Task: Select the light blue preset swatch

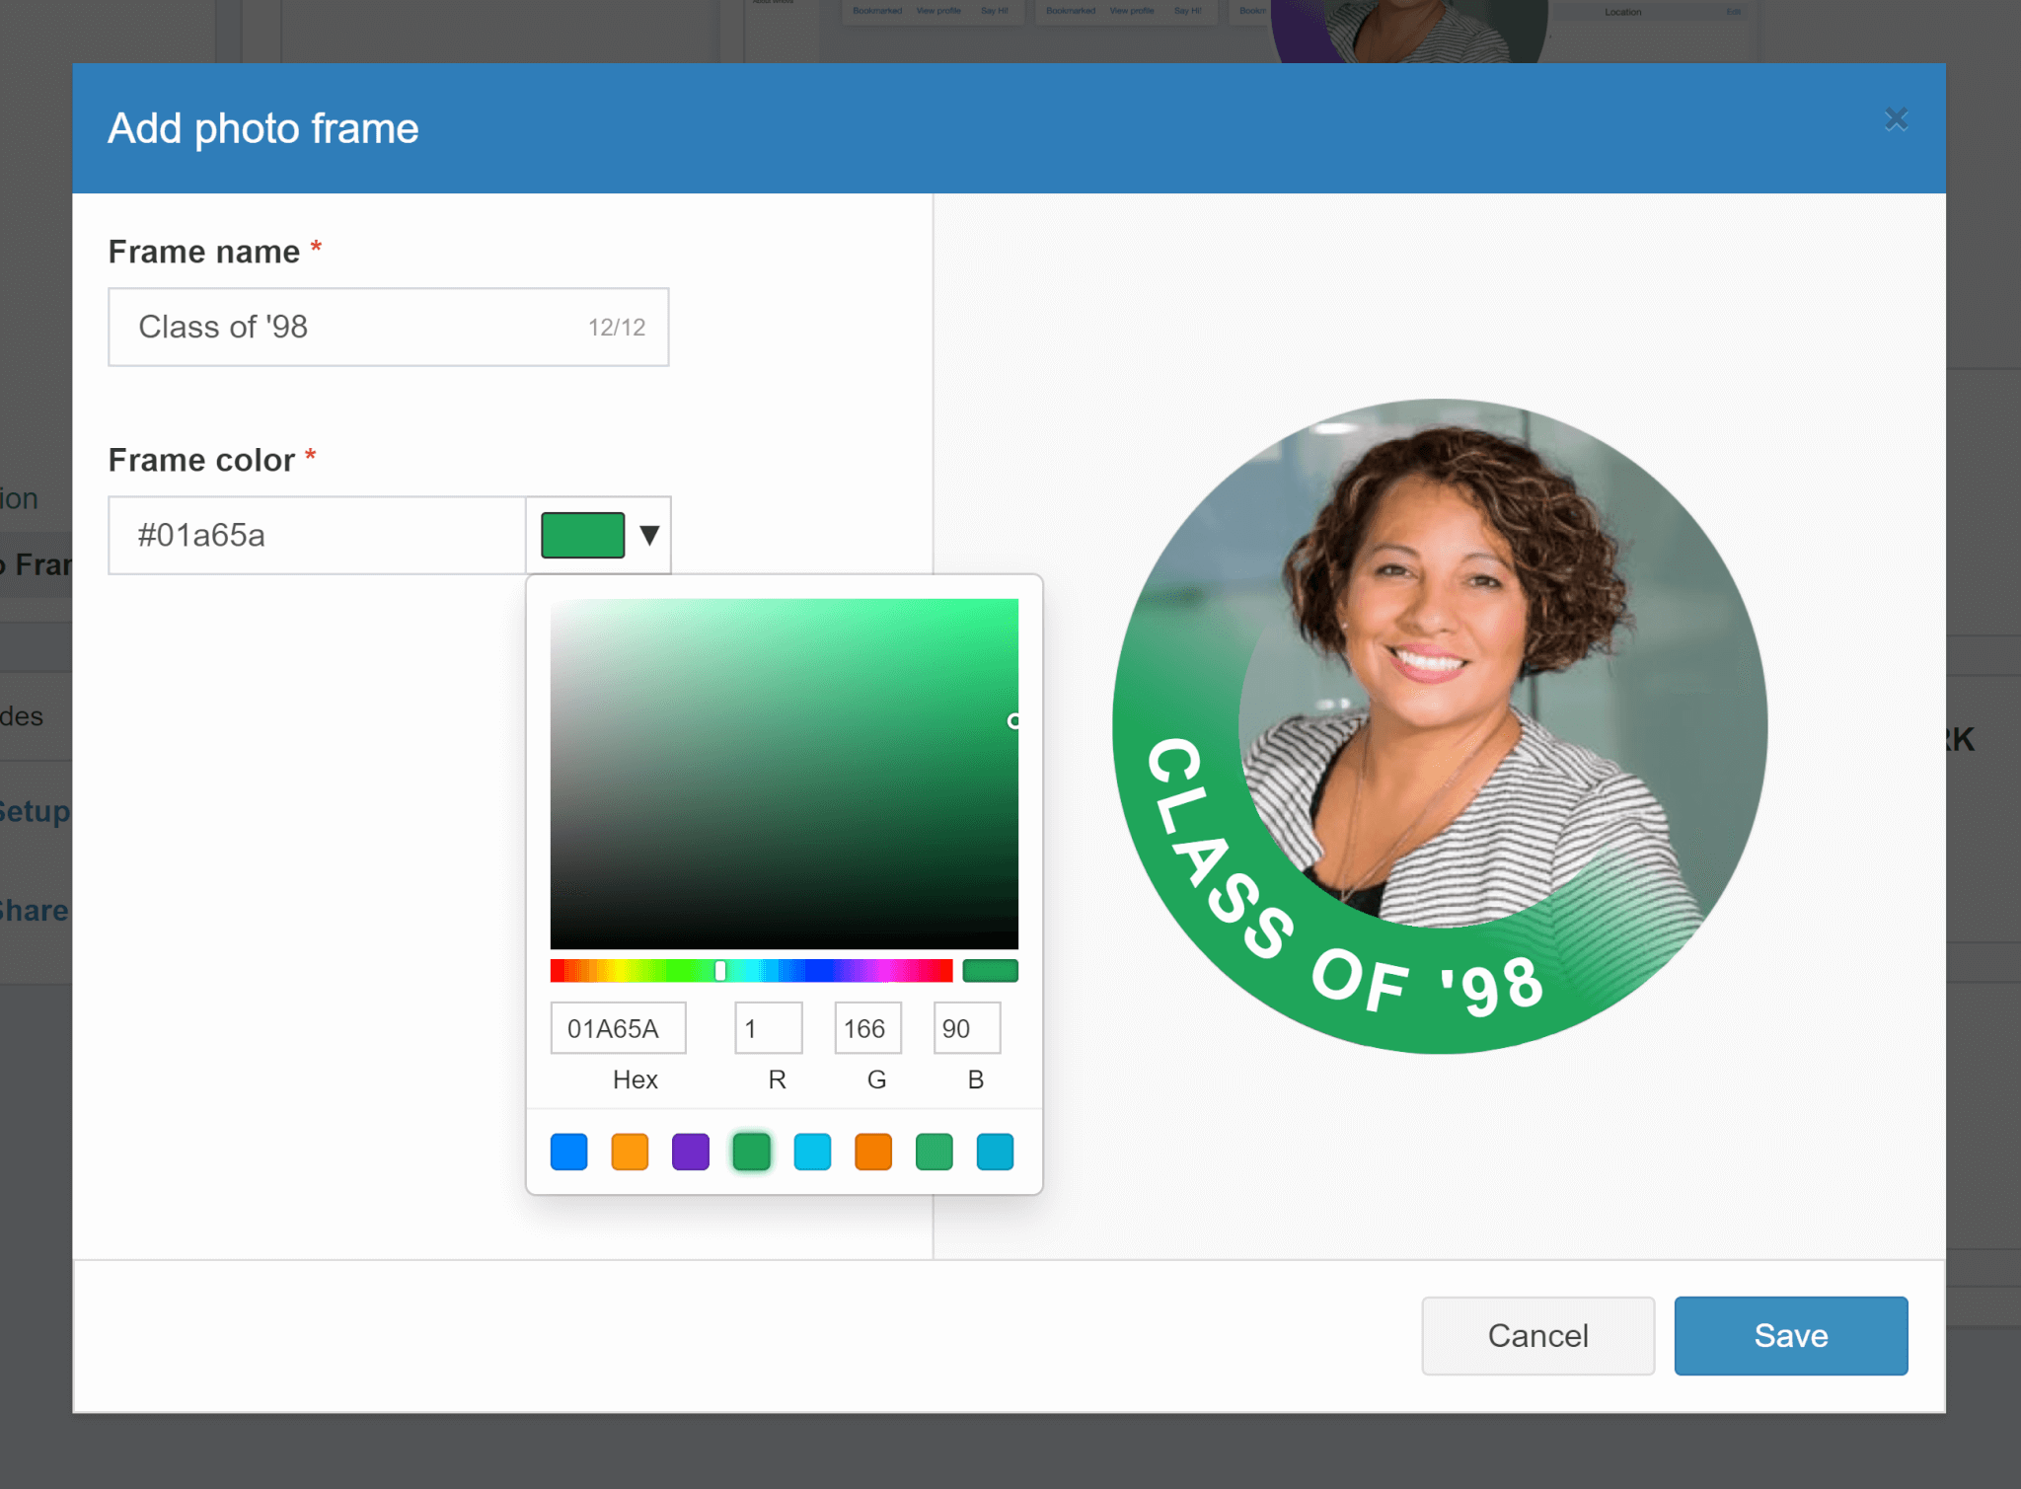Action: [812, 1151]
